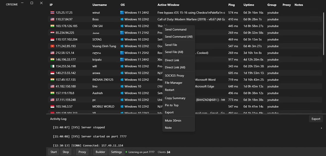326x156 pixels.
Task: Click the "917 ms" ping value
Action: coord(233,59)
